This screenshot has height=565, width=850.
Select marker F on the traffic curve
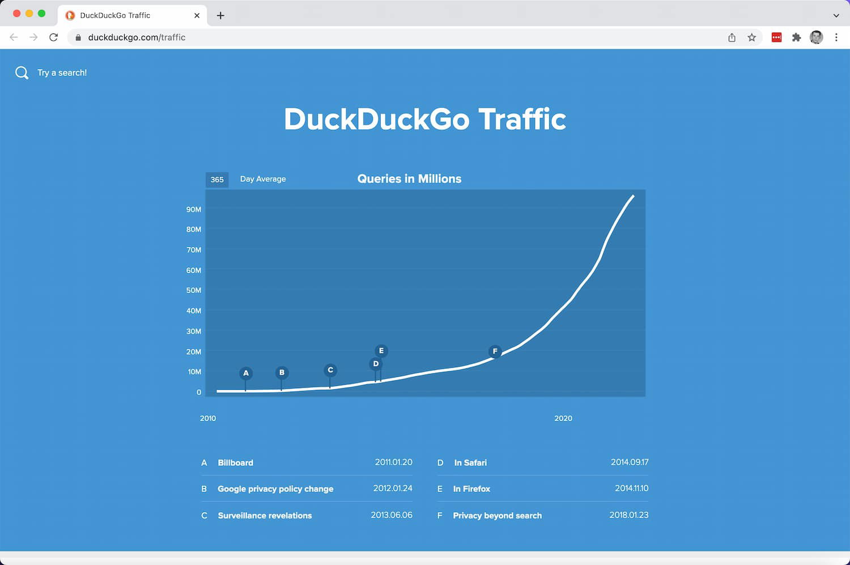pyautogui.click(x=495, y=351)
